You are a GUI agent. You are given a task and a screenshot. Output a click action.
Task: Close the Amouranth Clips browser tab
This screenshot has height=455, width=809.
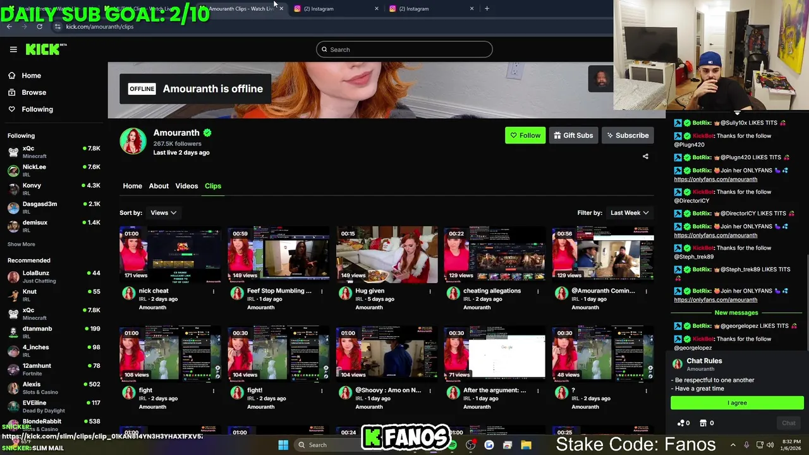click(281, 9)
